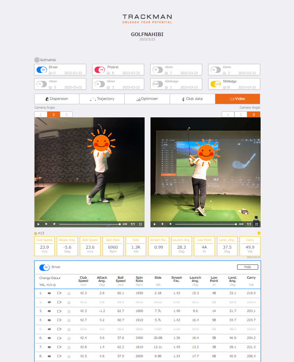Step back one frame in right video

click(162, 224)
